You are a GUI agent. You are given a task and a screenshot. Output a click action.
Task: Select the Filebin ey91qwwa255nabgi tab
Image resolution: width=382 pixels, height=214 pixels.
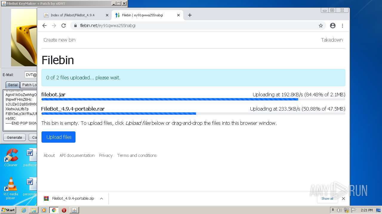(x=147, y=15)
